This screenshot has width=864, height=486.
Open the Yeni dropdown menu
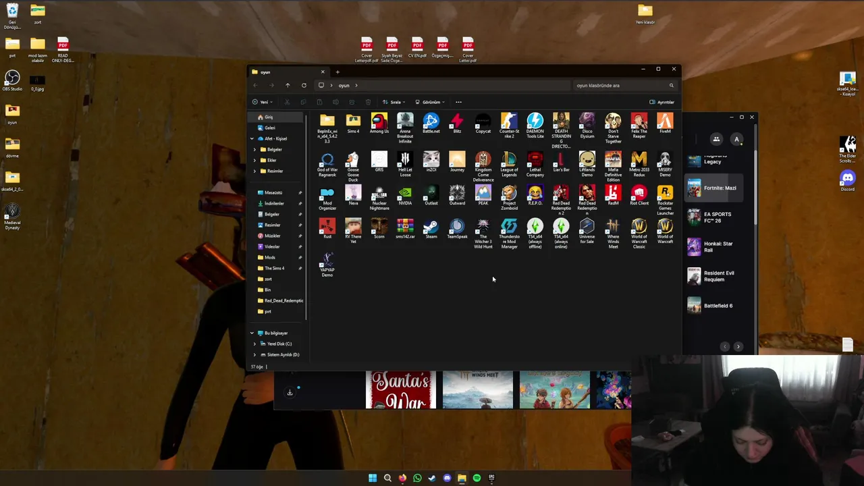point(261,102)
